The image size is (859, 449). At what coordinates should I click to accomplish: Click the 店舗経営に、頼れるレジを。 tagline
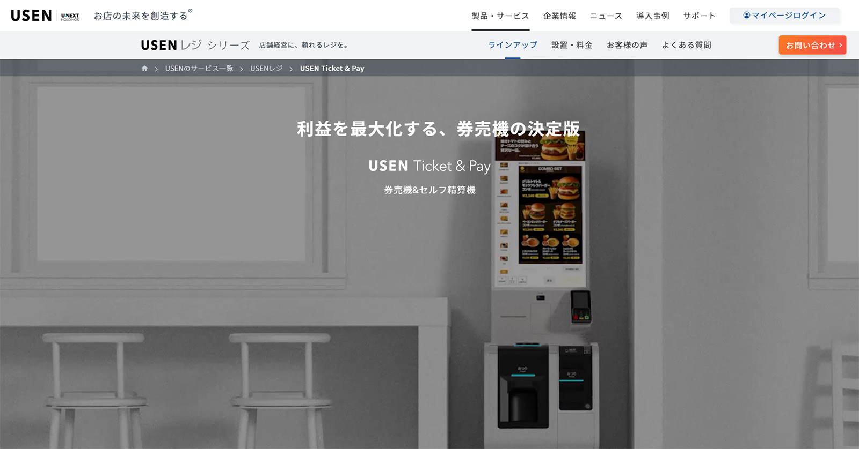[304, 46]
